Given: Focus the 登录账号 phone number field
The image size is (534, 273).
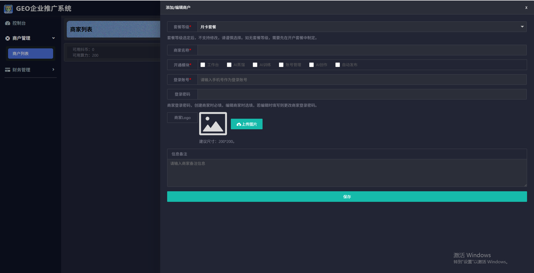Looking at the screenshot, I should 362,80.
